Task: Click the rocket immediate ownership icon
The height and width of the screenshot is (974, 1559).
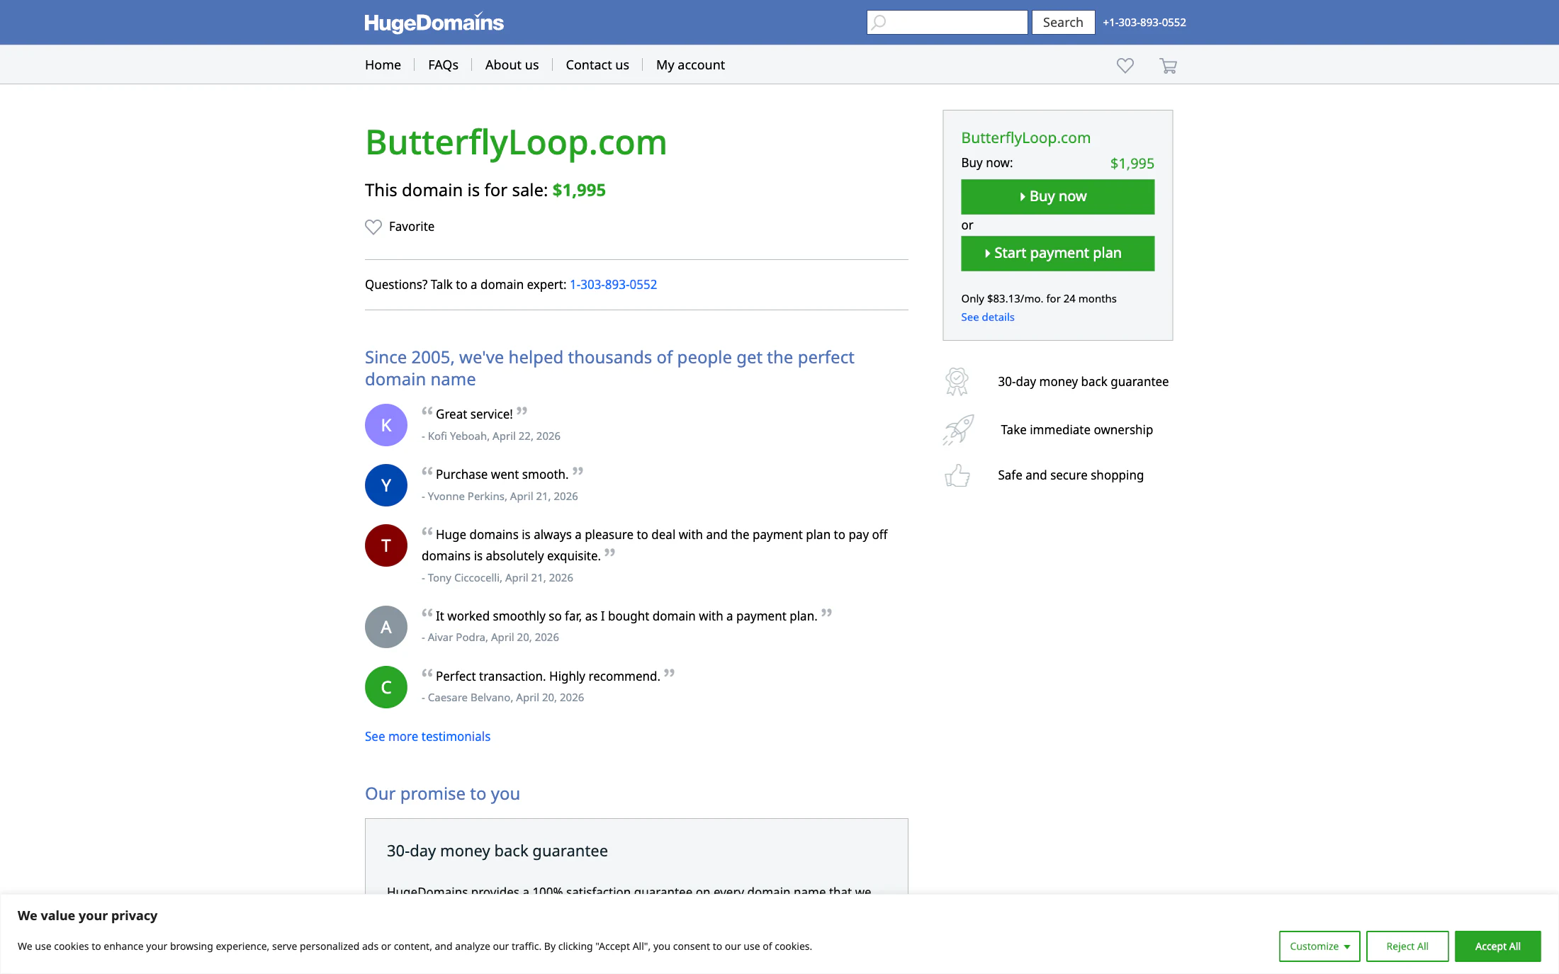Action: 958,429
